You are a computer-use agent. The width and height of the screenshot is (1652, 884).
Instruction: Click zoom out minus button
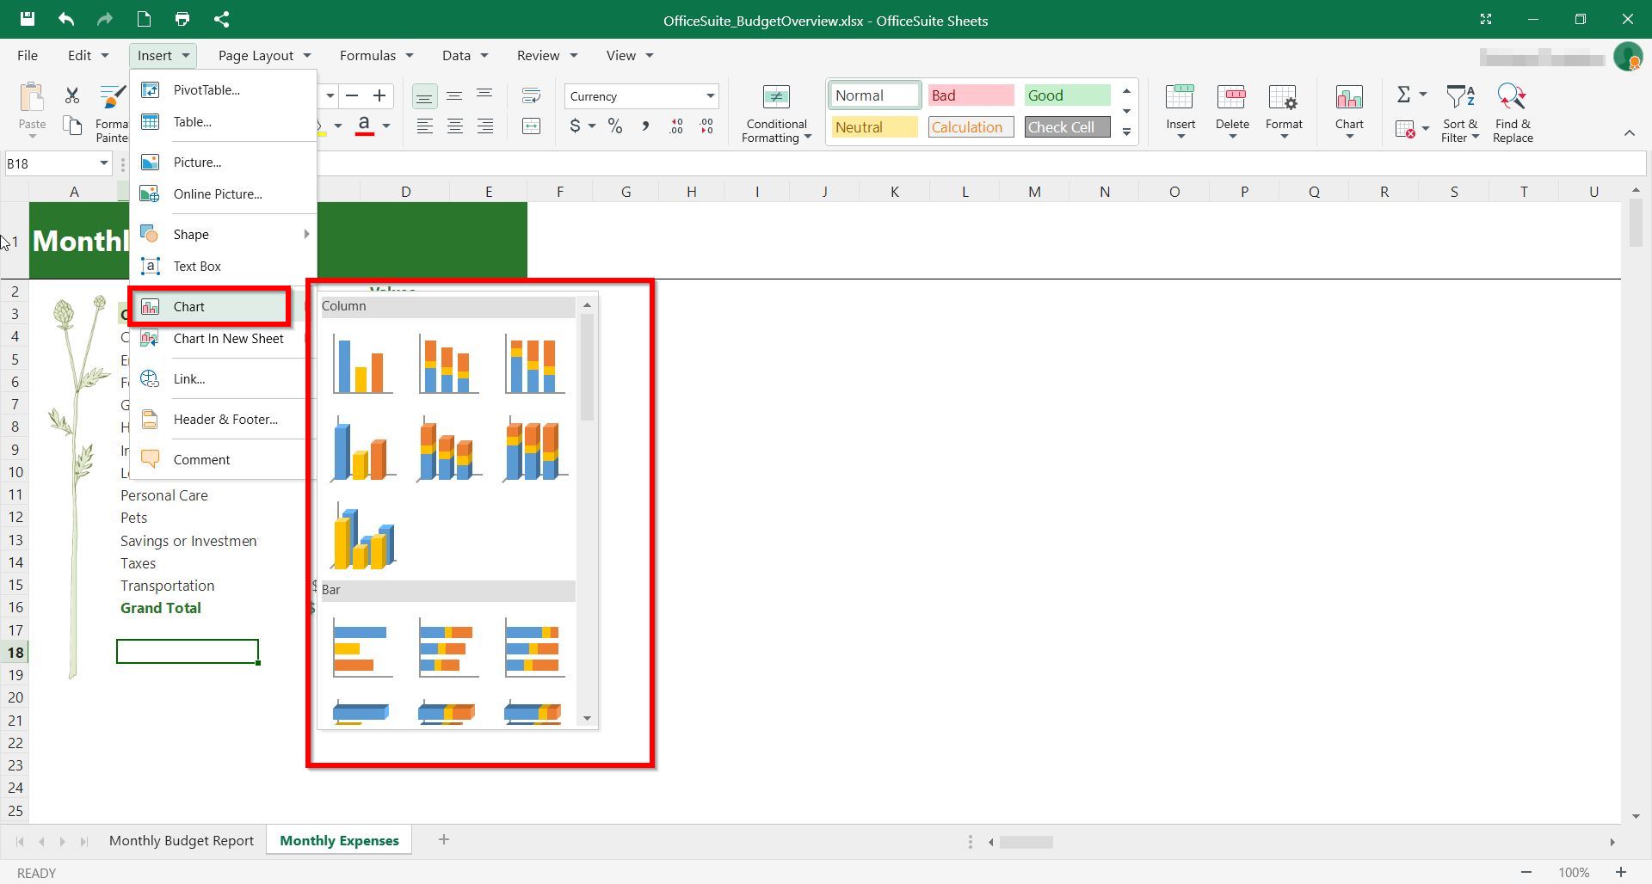pos(1526,872)
